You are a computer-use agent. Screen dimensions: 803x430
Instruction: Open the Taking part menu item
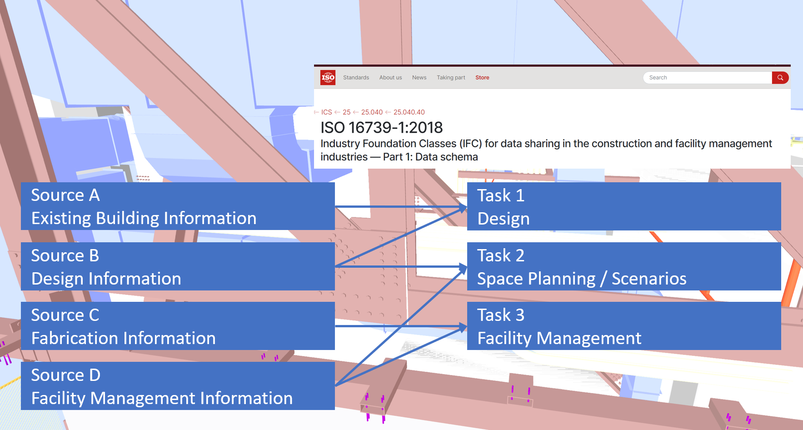coord(451,78)
